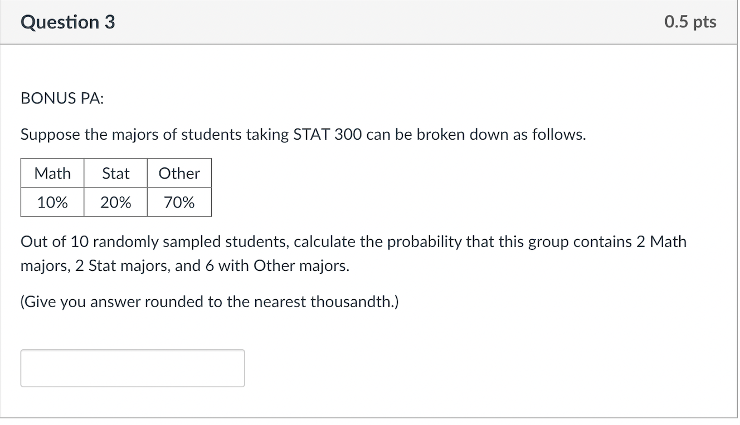Select the 70% table cell
Screen dimensions: 740x425
(179, 202)
